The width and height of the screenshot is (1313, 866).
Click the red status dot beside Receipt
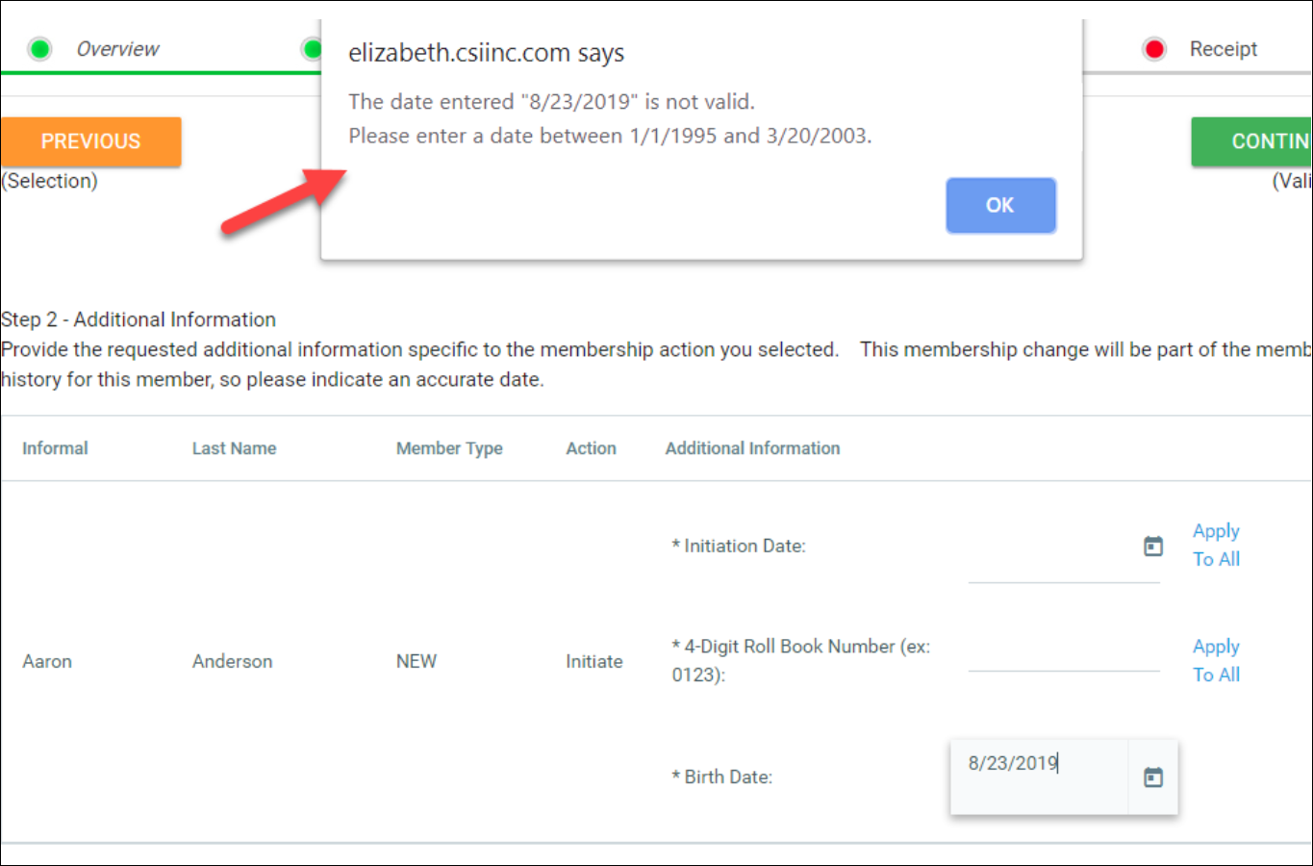[1154, 49]
